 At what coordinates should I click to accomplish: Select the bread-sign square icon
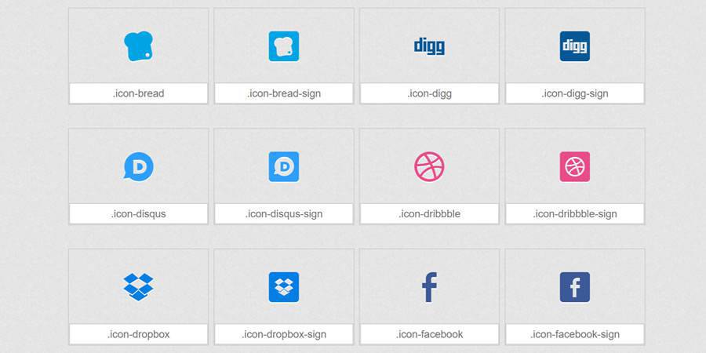(x=284, y=46)
